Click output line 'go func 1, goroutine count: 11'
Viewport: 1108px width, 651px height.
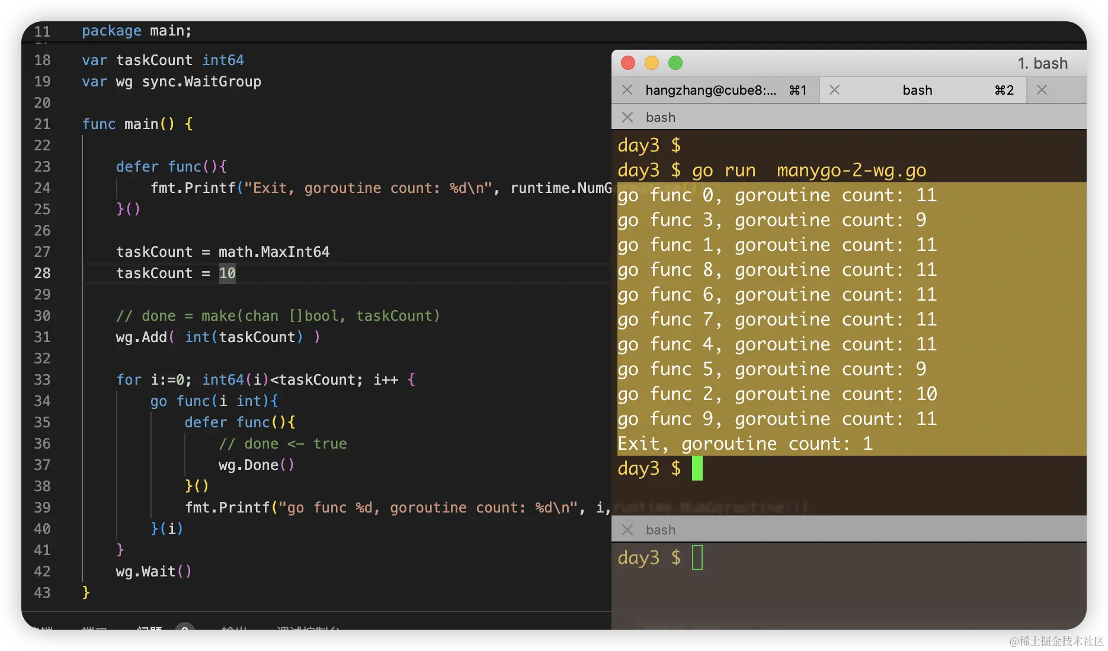(x=777, y=245)
